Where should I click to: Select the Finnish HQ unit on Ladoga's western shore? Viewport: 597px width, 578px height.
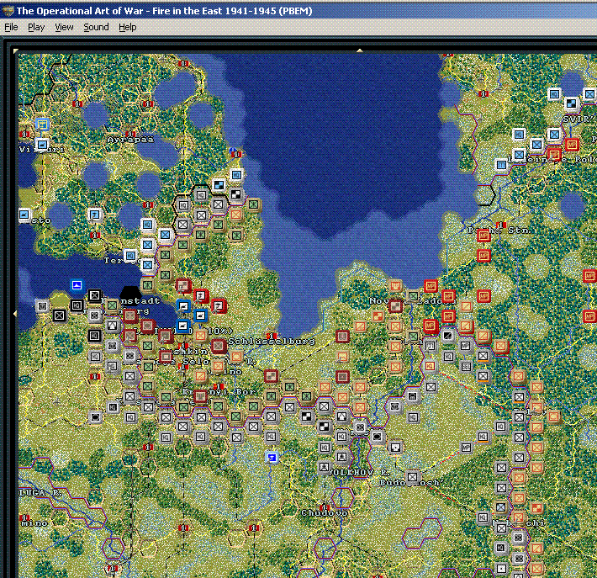point(236,175)
